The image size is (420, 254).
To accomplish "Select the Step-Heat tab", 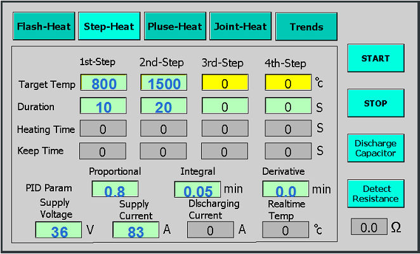I will point(109,27).
